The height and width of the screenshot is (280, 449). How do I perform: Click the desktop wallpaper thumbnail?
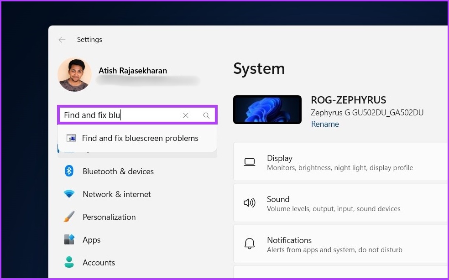pyautogui.click(x=267, y=109)
